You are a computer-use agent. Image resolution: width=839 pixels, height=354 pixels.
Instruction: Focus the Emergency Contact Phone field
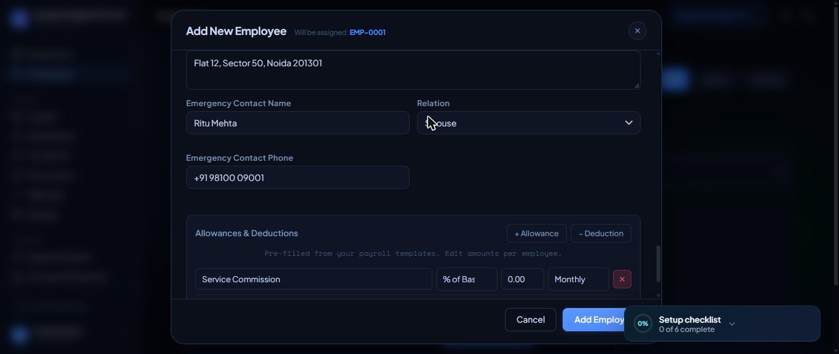coord(297,177)
